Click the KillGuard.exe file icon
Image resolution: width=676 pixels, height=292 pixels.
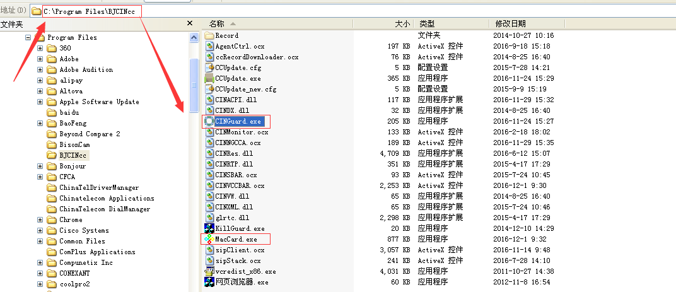tap(209, 228)
